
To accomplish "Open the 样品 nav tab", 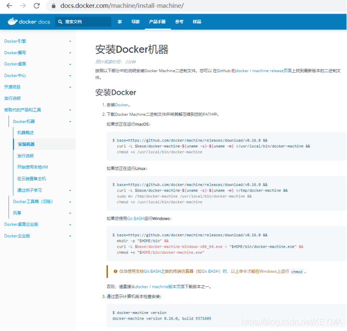I will (x=197, y=22).
